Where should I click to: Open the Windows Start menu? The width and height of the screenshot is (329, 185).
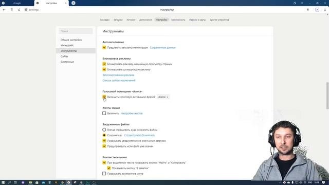tap(3, 182)
